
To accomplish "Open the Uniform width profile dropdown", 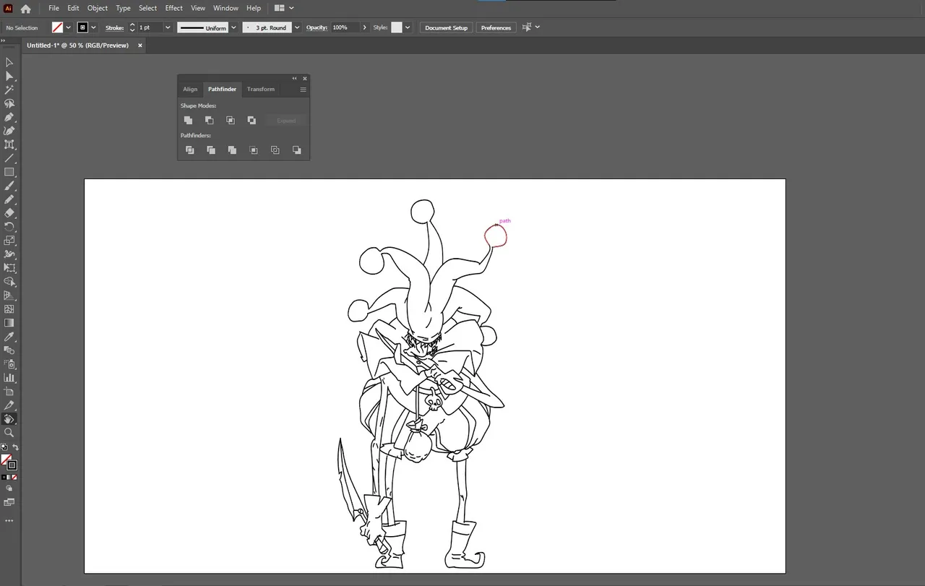I will point(233,27).
